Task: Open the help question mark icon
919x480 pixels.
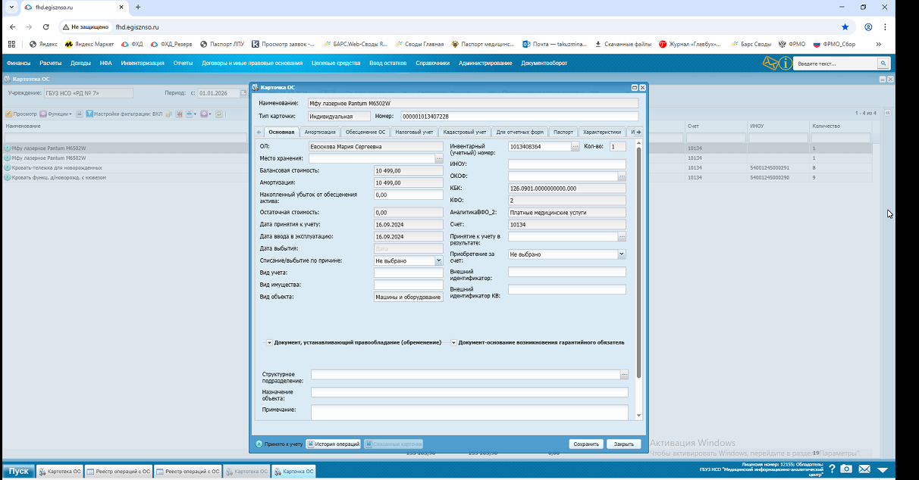Action: [x=831, y=470]
